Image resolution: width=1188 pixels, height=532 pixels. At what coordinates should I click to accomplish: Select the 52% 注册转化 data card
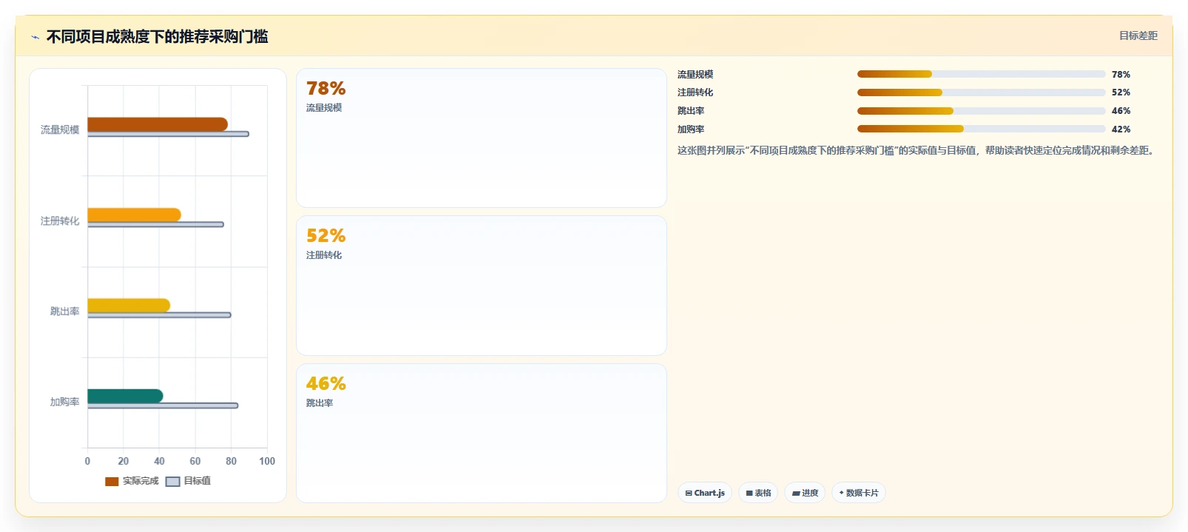coord(482,286)
